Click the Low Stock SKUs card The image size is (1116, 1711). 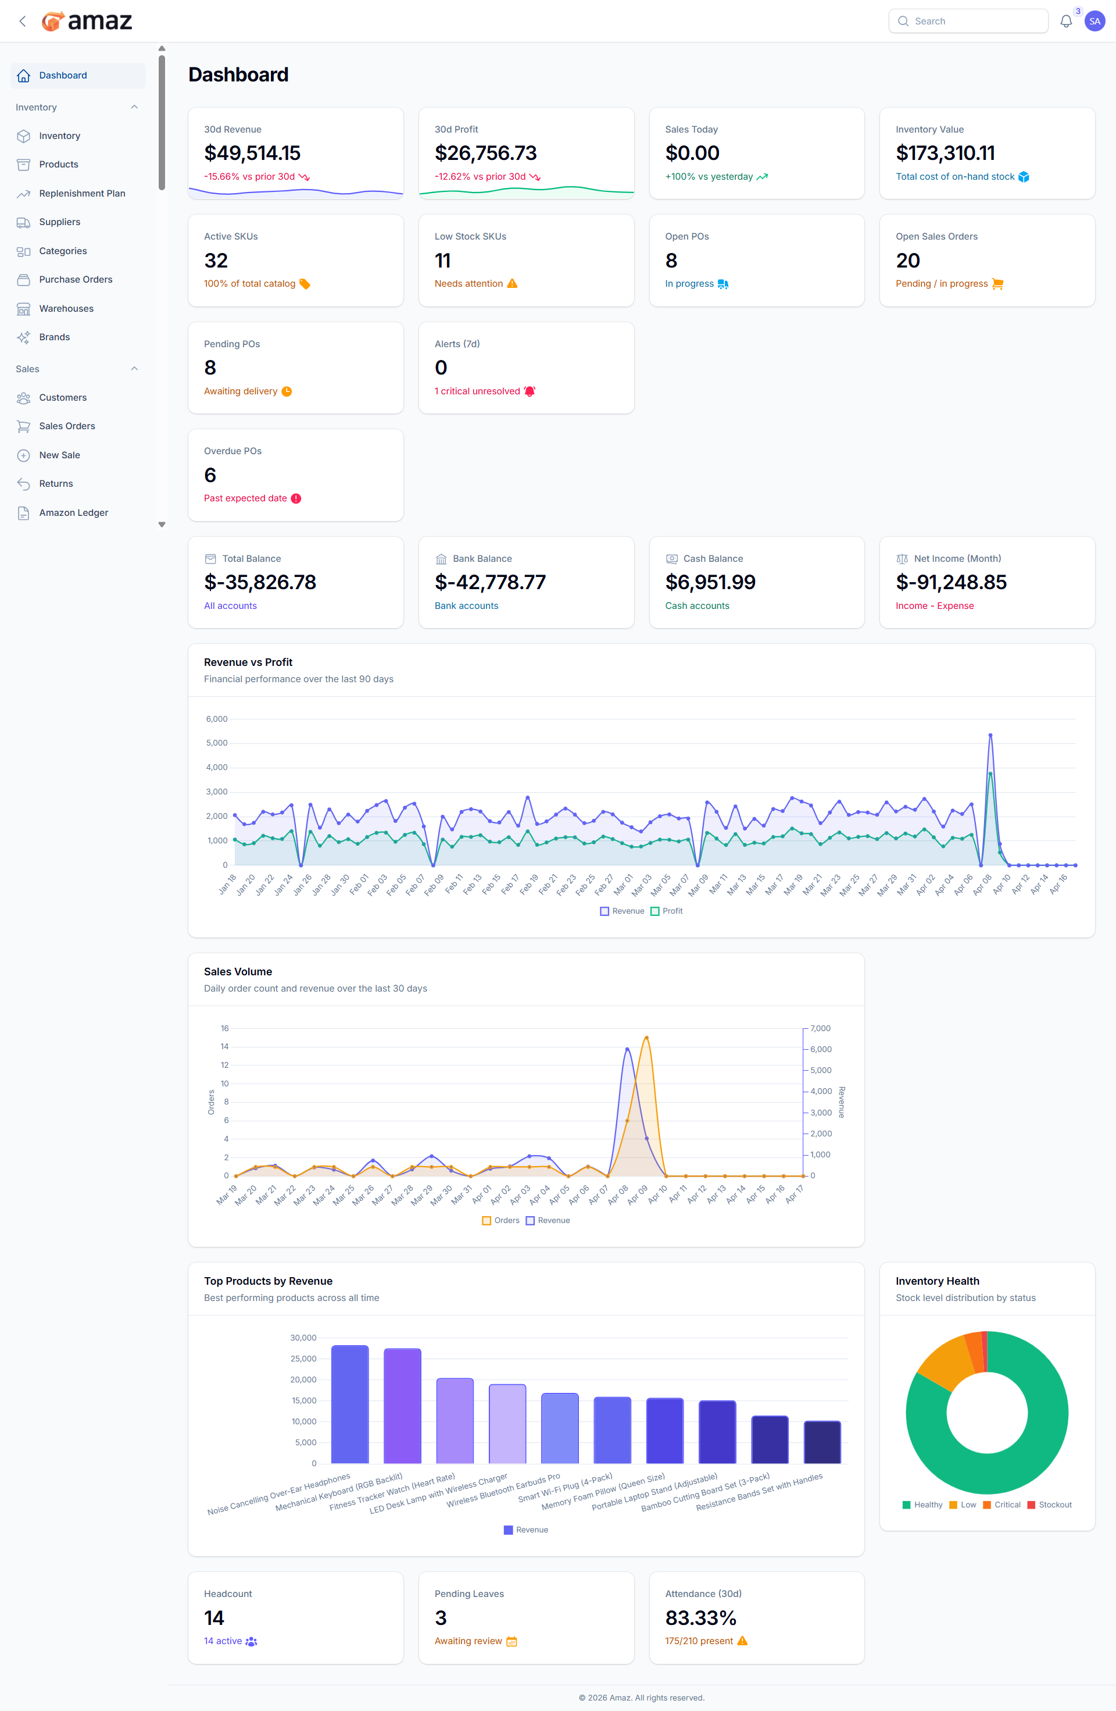[x=525, y=260]
